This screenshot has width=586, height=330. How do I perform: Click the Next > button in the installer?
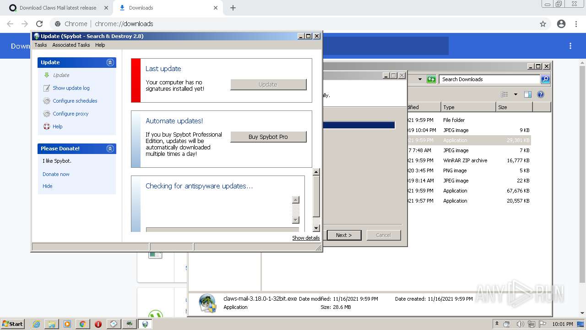click(344, 235)
